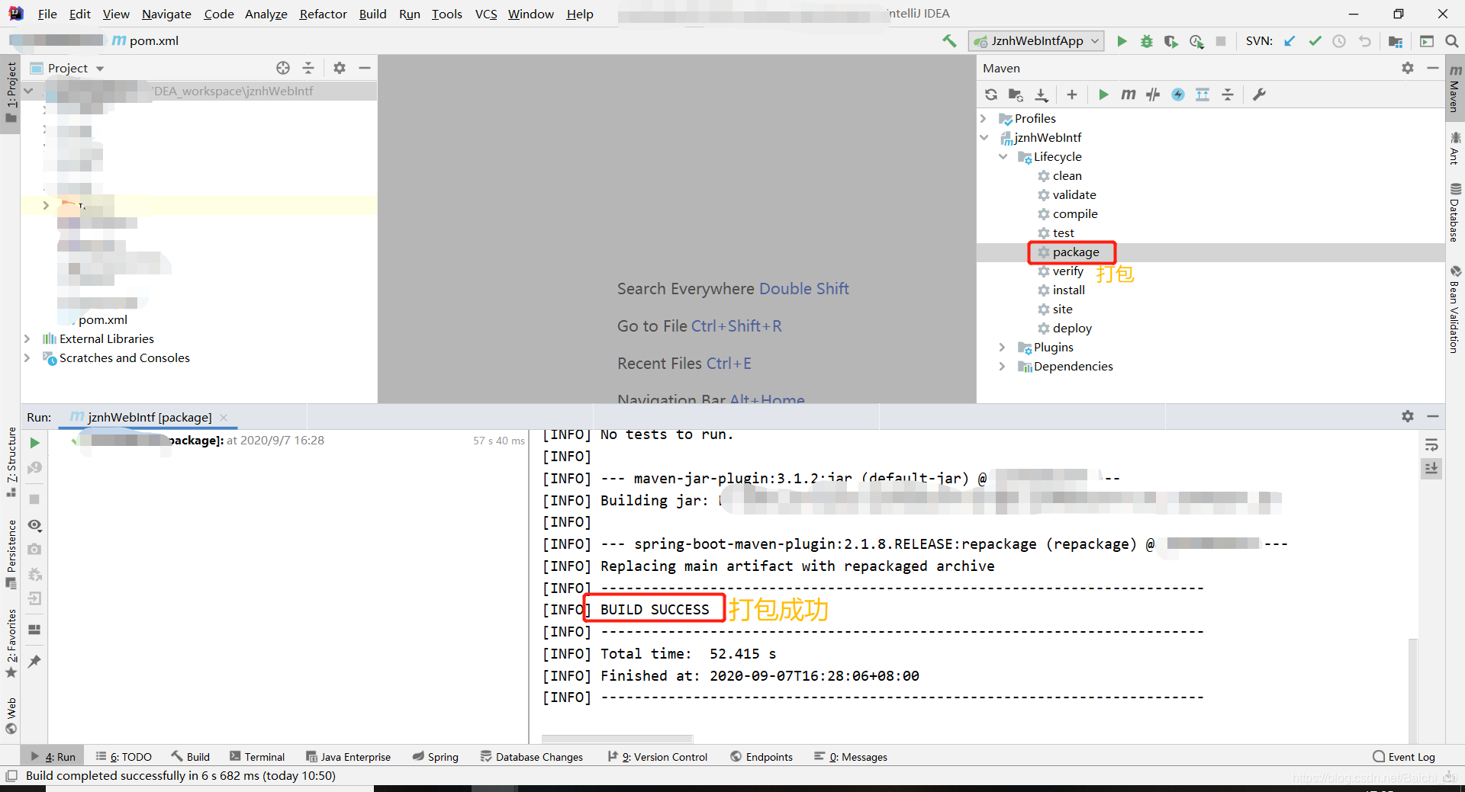The height and width of the screenshot is (792, 1465).
Task: Select the install lifecycle goal
Action: pyautogui.click(x=1068, y=290)
